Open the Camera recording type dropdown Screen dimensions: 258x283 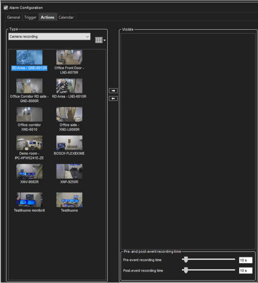click(x=50, y=37)
